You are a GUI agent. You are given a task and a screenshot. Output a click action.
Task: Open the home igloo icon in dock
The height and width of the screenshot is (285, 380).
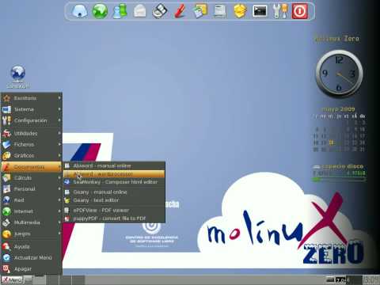click(x=80, y=11)
